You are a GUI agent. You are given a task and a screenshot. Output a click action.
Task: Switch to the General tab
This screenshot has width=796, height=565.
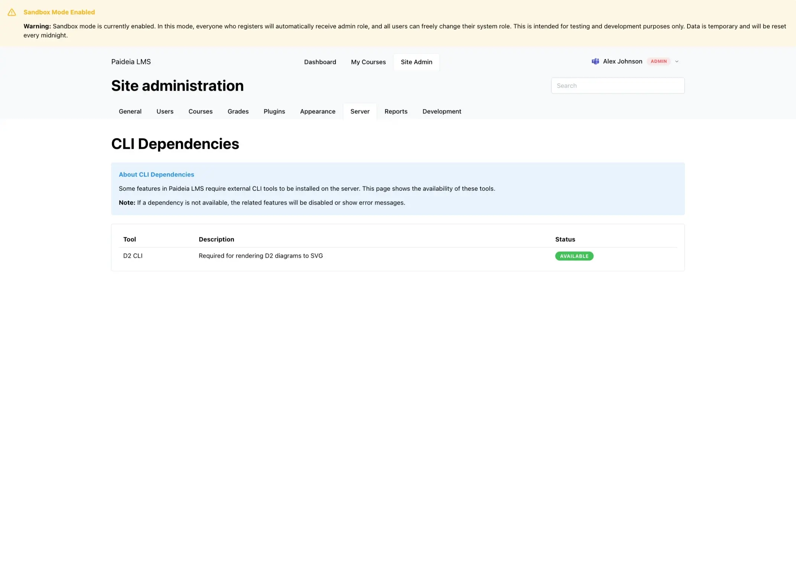click(x=130, y=112)
